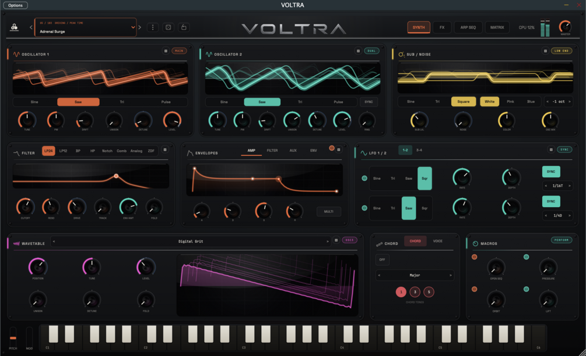The height and width of the screenshot is (356, 586).
Task: Open Envelopes panel grid options icon
Action: pyautogui.click(x=339, y=149)
